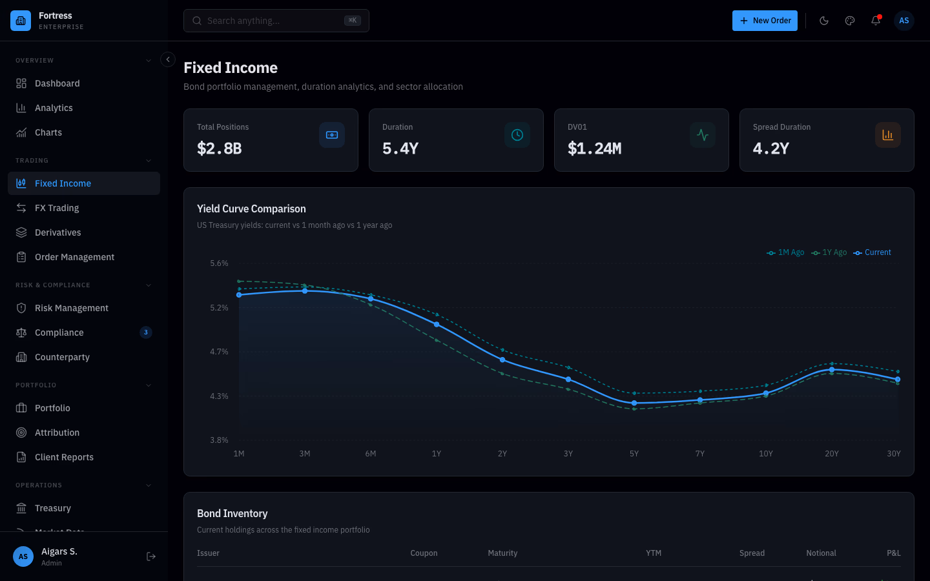Image resolution: width=930 pixels, height=581 pixels.
Task: Click the Current curve point at 5Y
Action: pos(634,403)
